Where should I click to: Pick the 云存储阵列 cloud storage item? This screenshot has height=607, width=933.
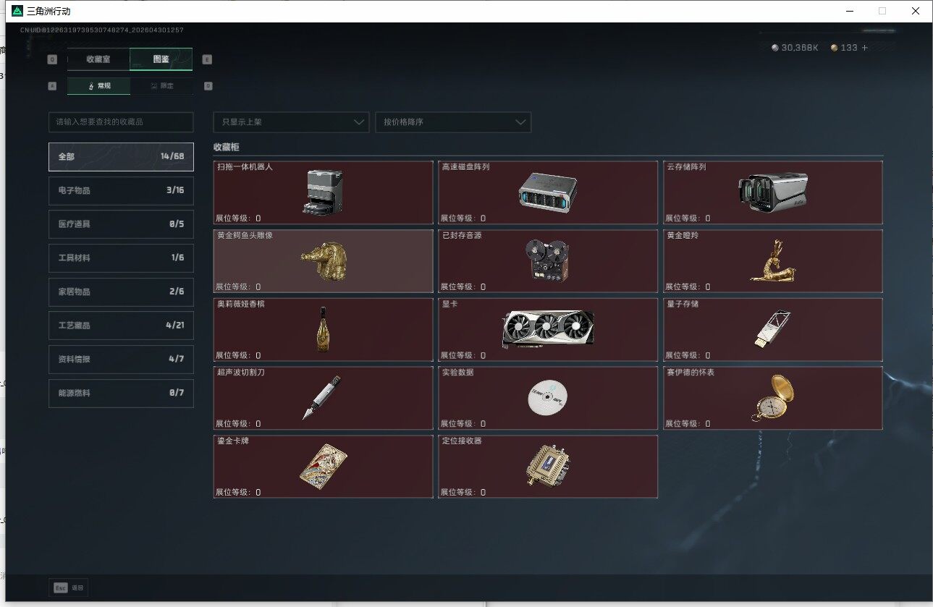click(x=773, y=192)
